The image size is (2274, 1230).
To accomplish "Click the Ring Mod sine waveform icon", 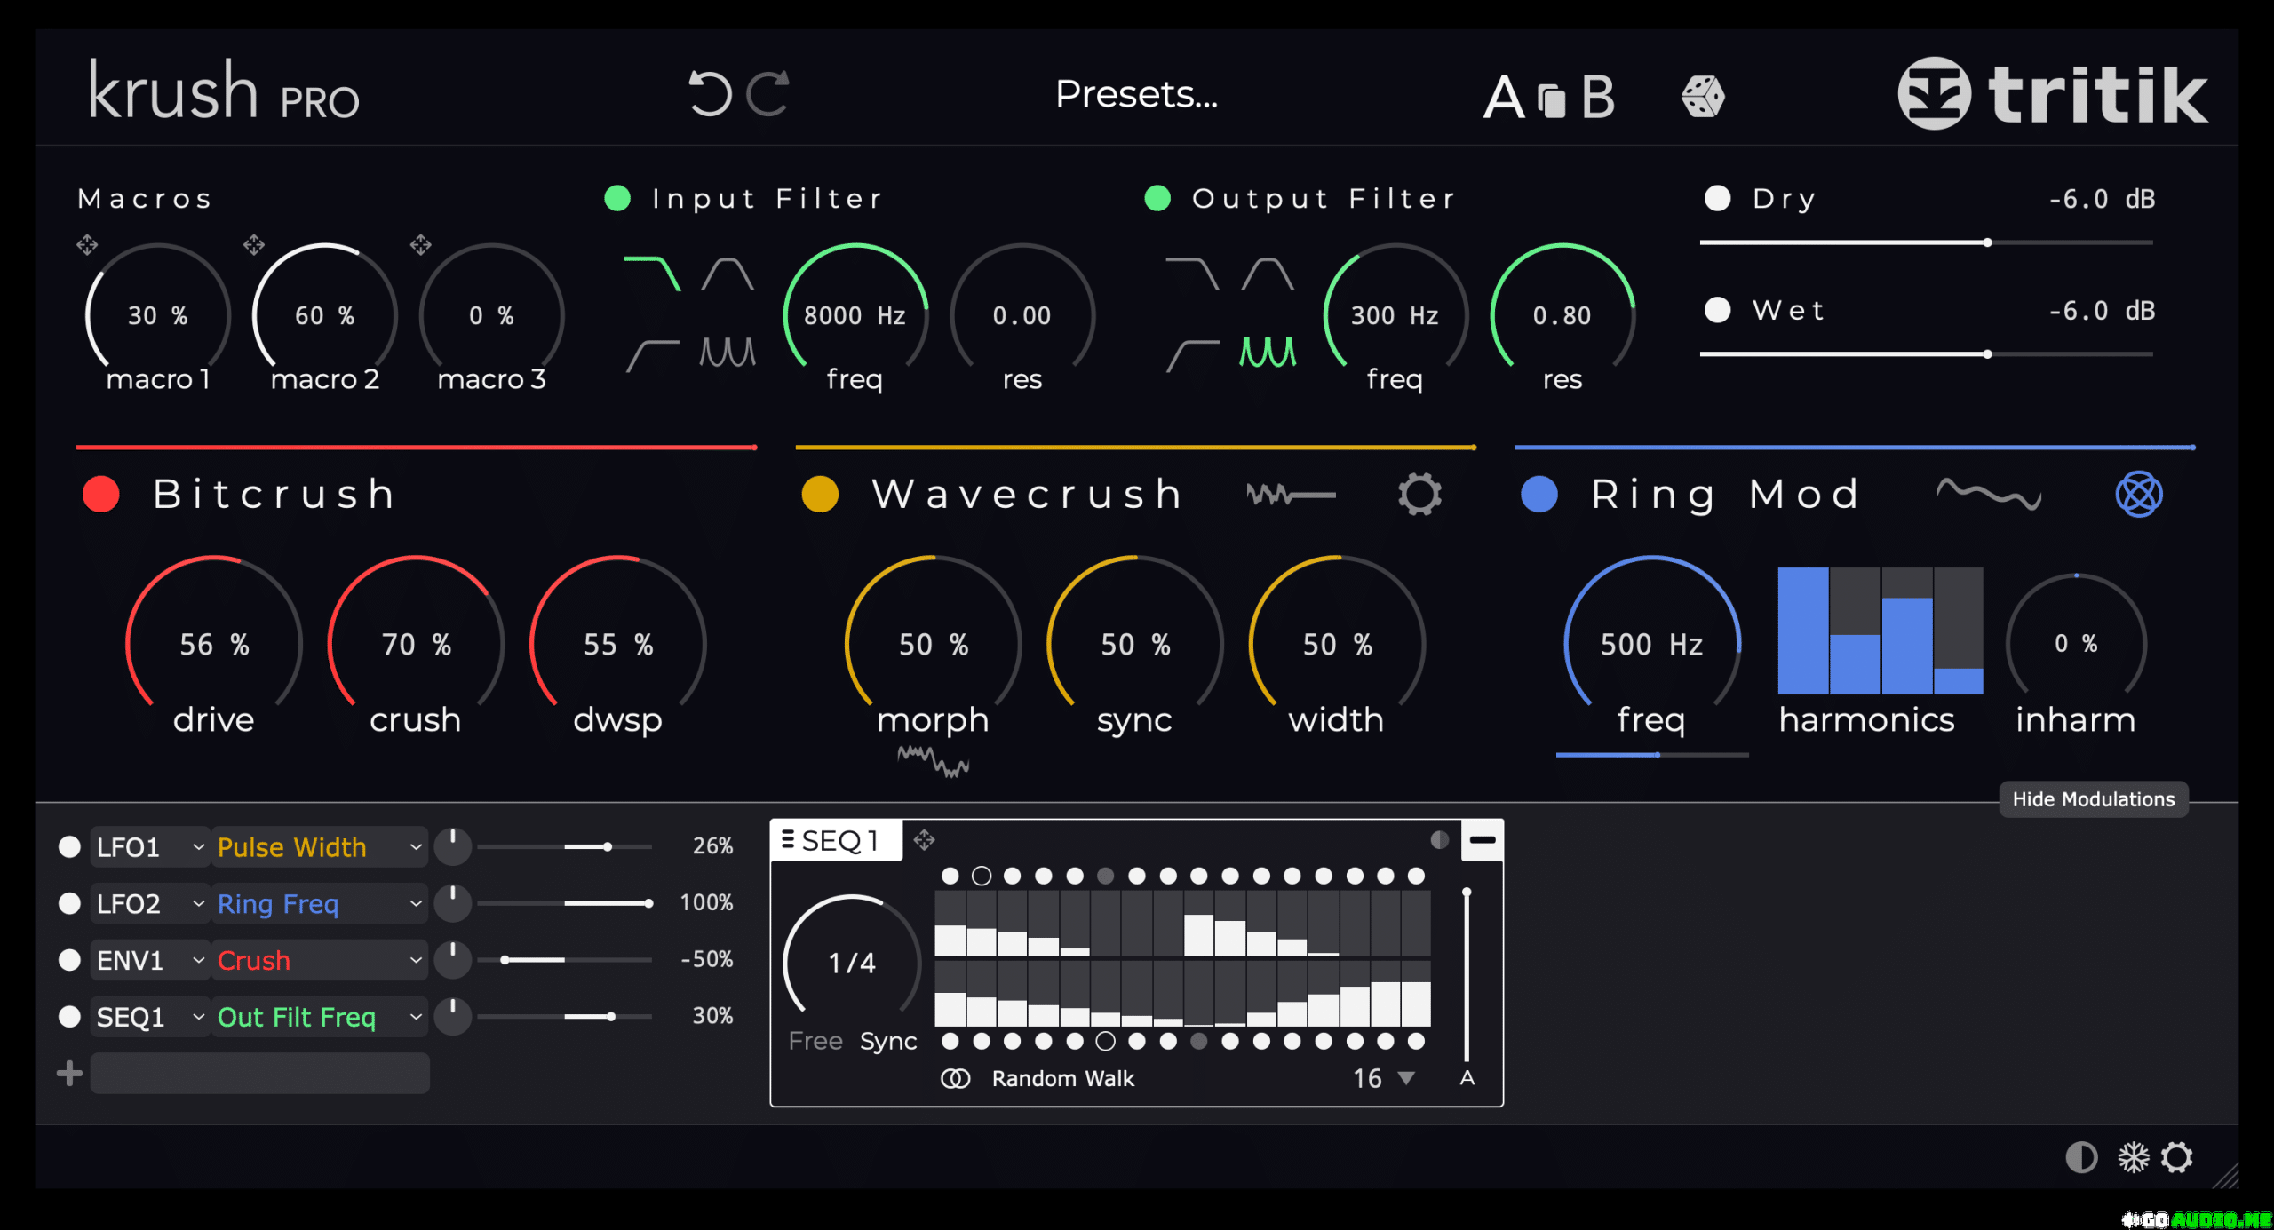I will tap(1989, 495).
